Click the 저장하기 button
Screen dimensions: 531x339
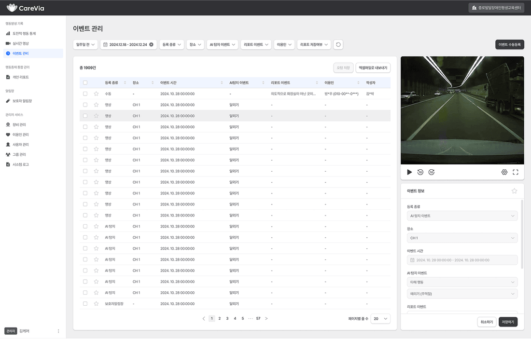[508, 322]
